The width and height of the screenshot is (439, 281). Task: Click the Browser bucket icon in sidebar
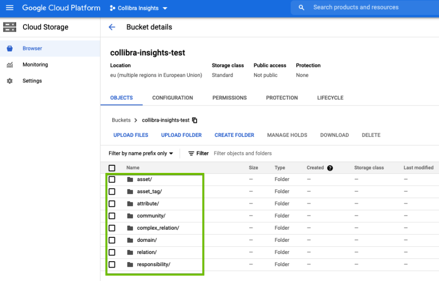[9, 49]
